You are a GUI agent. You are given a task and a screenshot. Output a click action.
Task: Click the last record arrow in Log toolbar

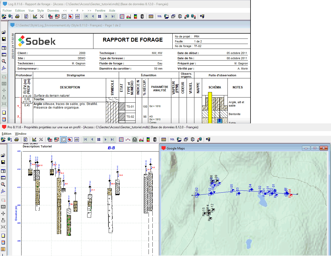[113, 16]
